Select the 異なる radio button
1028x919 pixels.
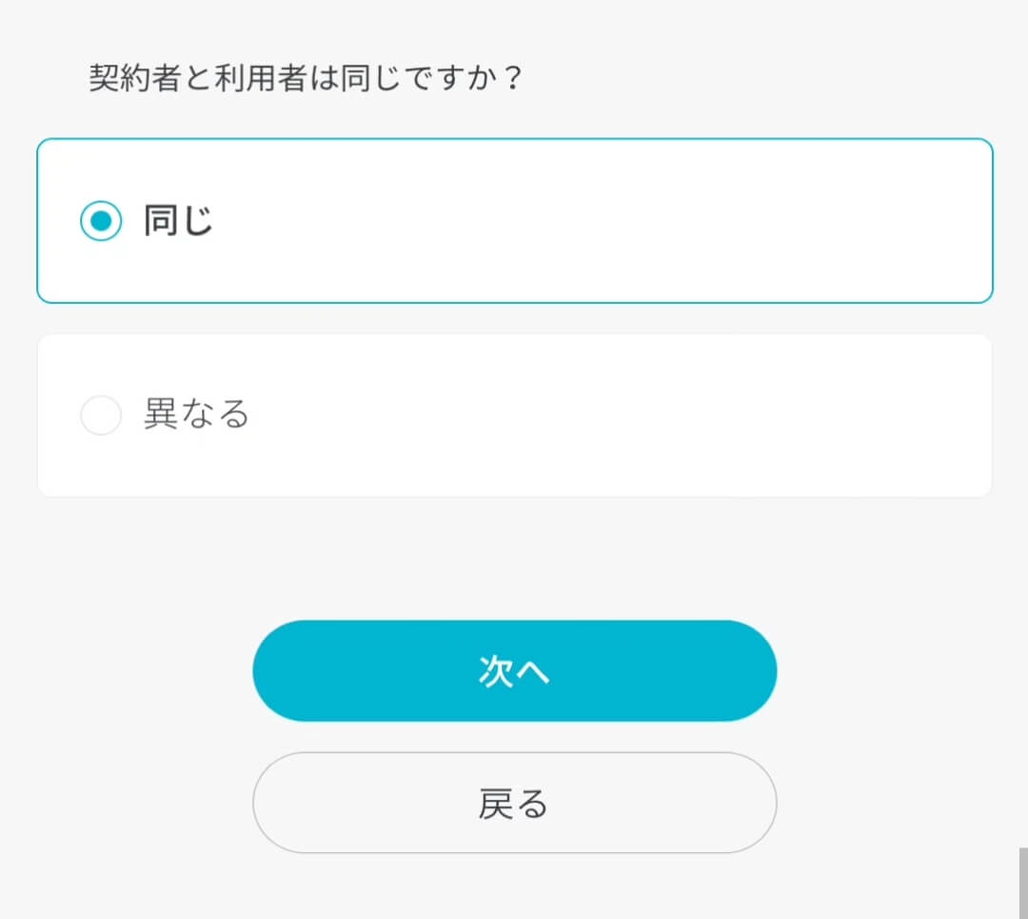click(x=101, y=414)
